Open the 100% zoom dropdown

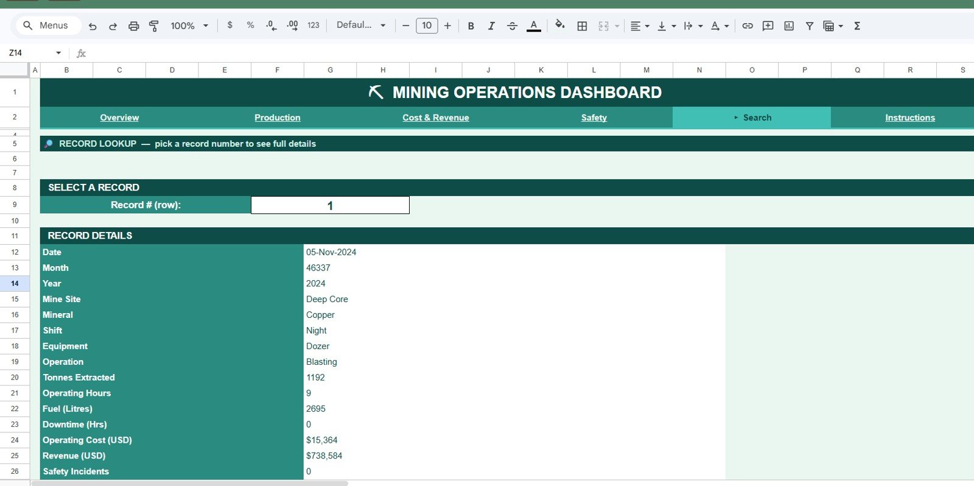pos(189,26)
